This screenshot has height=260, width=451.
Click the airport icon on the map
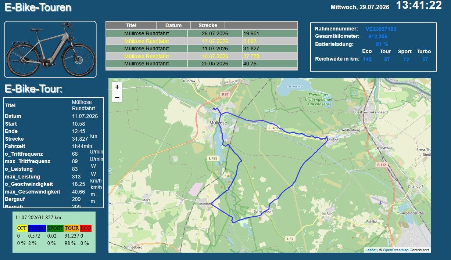[x=380, y=202]
